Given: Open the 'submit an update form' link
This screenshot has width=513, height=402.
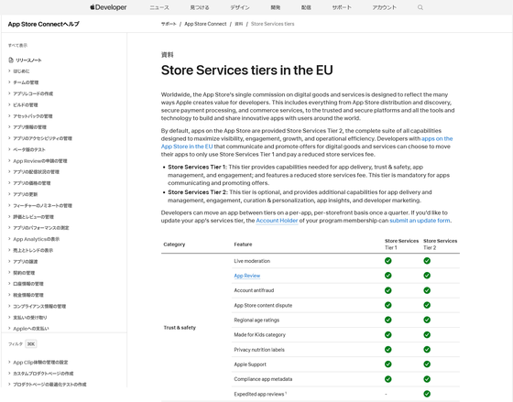Looking at the screenshot, I should (420, 221).
